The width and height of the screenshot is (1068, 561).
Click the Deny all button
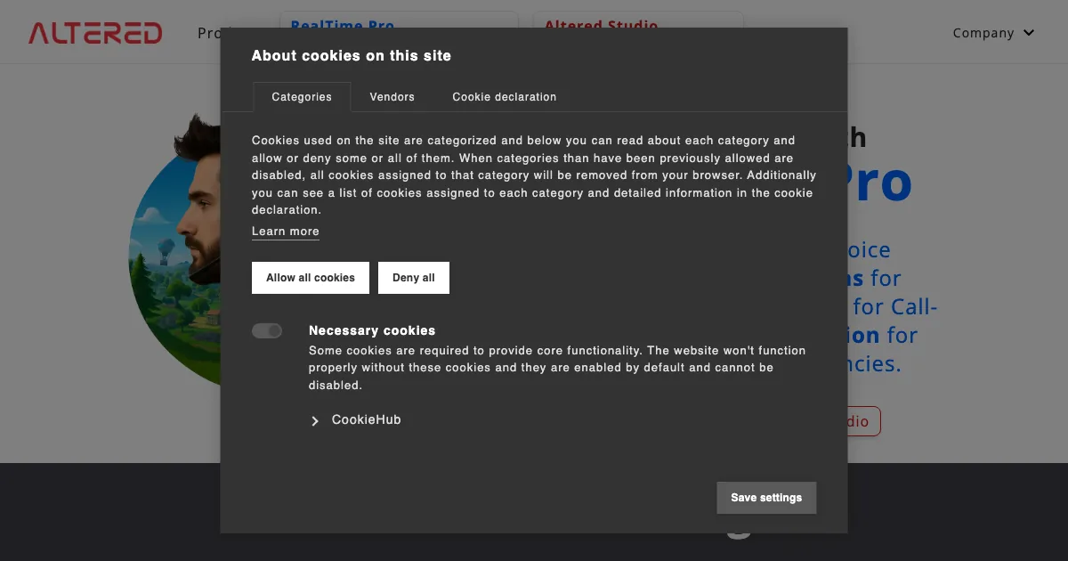click(413, 278)
